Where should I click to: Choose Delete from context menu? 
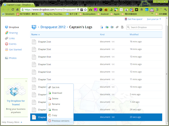click(60, 98)
